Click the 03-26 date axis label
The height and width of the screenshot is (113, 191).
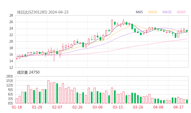click(x=138, y=107)
